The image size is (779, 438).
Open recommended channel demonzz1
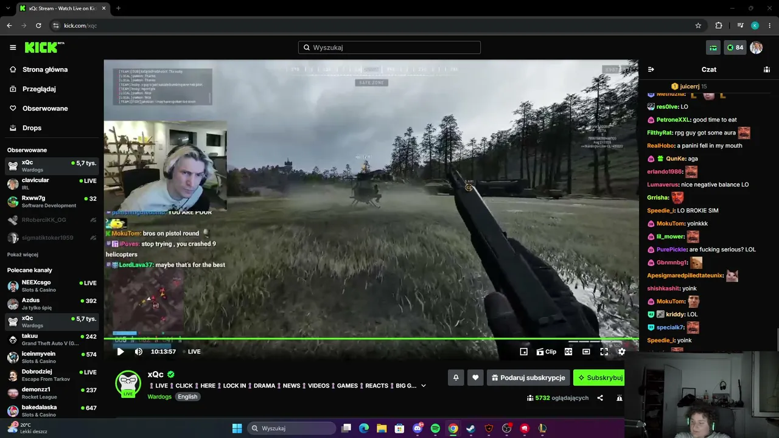click(x=52, y=393)
